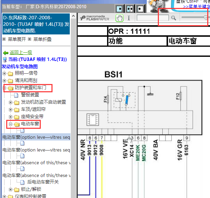
Task: Click the blue vehicle model title banner
Action: [x=36, y=24]
